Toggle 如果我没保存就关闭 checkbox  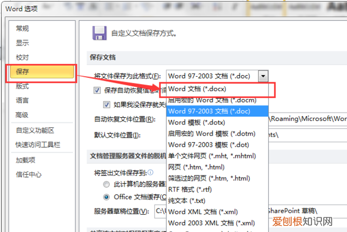(106, 104)
